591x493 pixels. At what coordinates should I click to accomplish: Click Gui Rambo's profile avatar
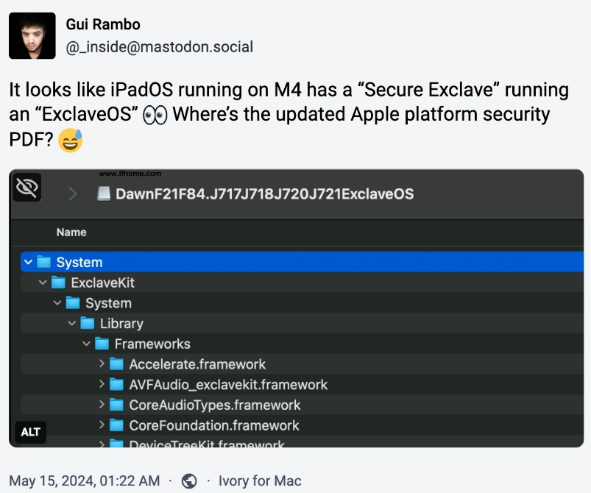point(32,35)
